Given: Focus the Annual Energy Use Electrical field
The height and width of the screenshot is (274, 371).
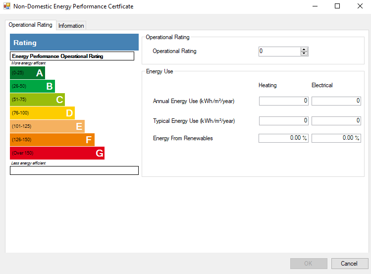Looking at the screenshot, I should (x=336, y=101).
